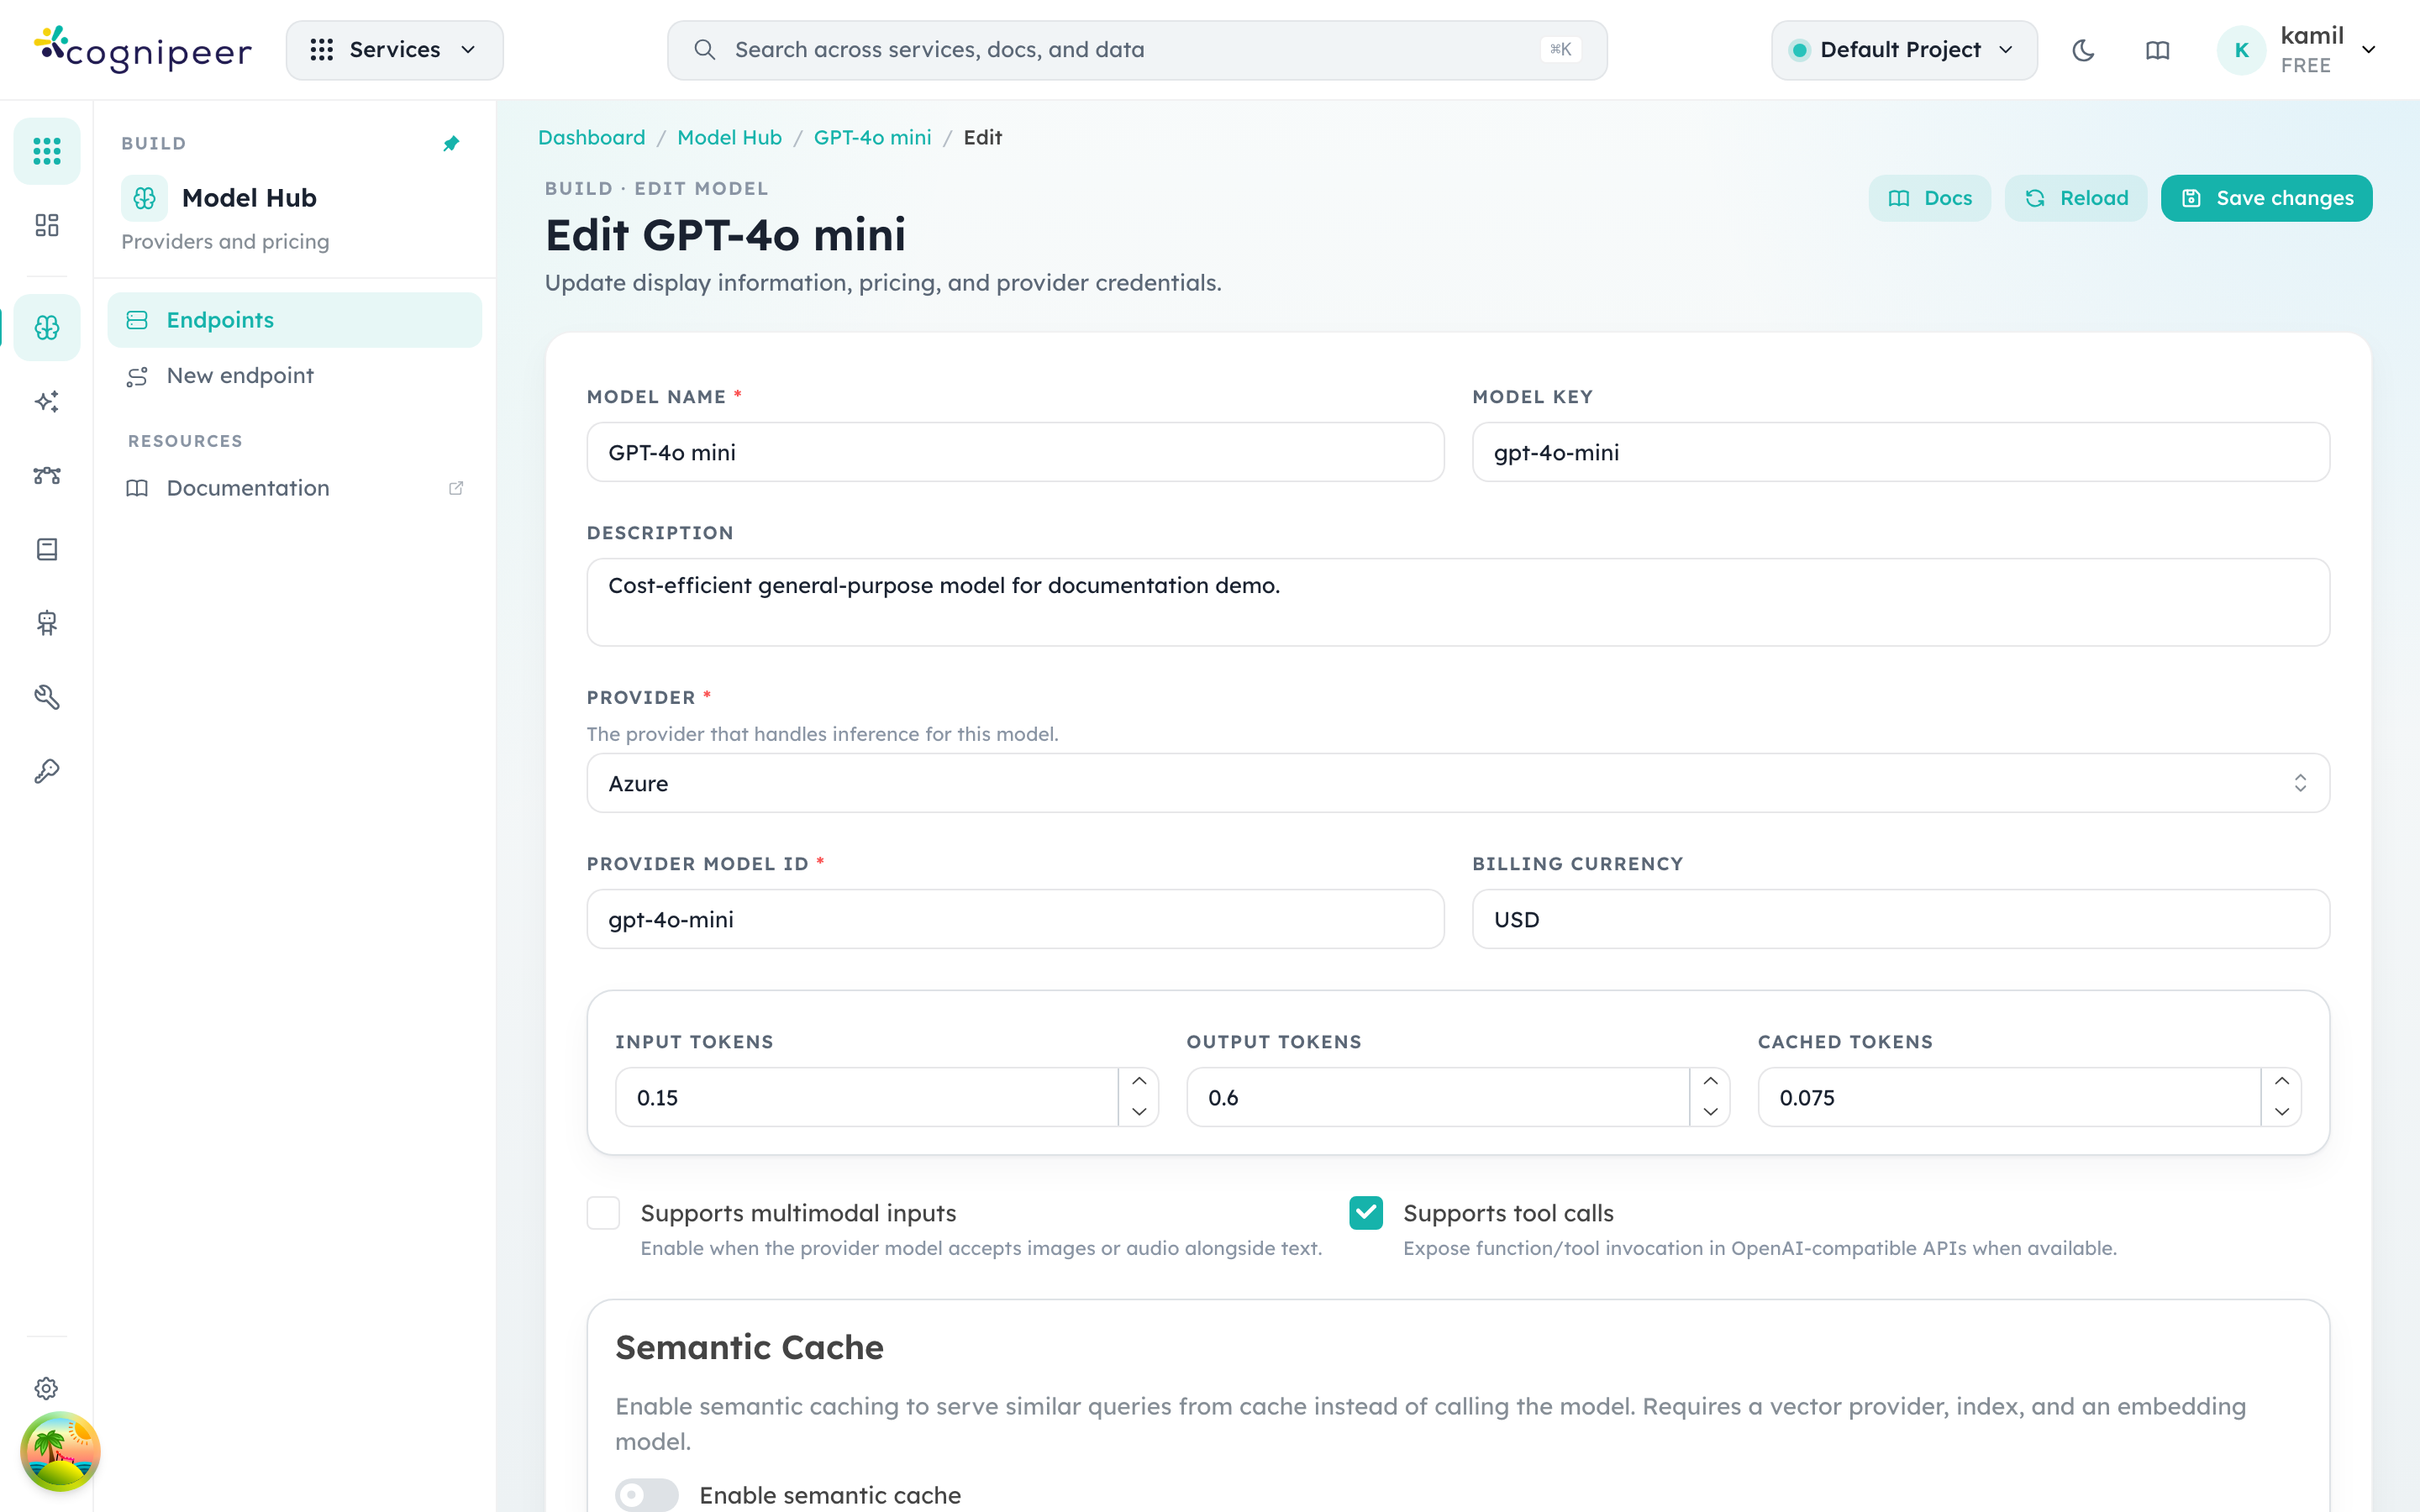Open the book icon in the top bar
Screen dimensions: 2420x1512
pos(2157,50)
